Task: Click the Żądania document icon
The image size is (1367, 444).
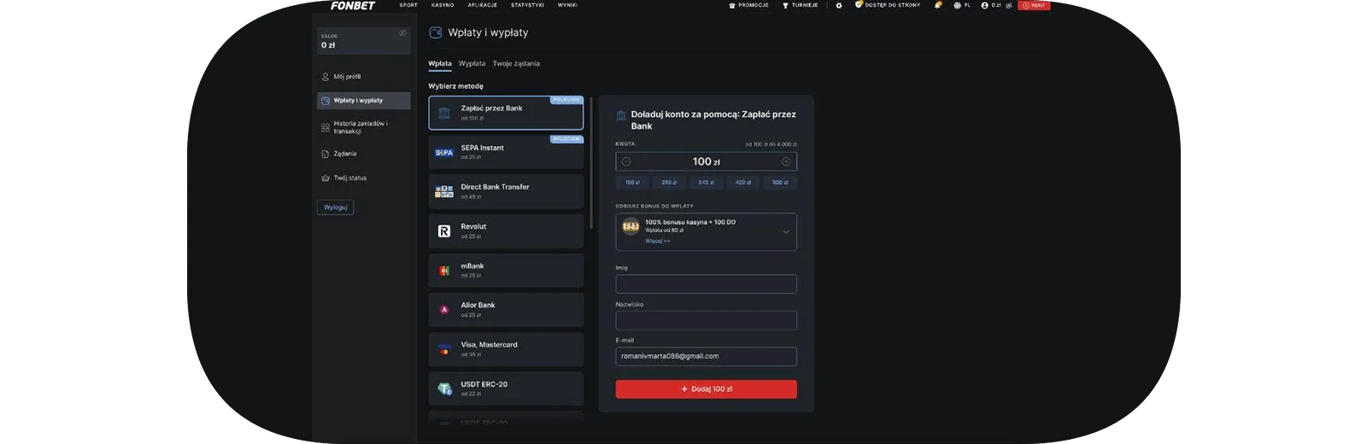Action: tap(325, 154)
